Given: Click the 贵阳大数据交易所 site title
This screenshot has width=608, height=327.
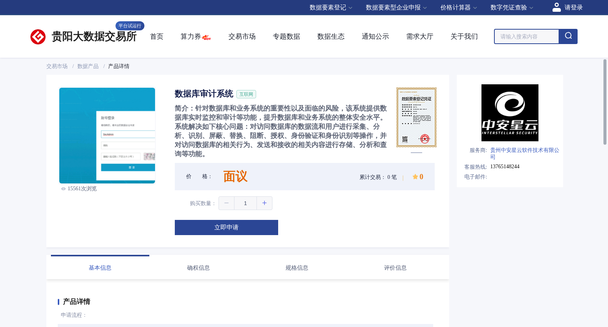Looking at the screenshot, I should [94, 36].
